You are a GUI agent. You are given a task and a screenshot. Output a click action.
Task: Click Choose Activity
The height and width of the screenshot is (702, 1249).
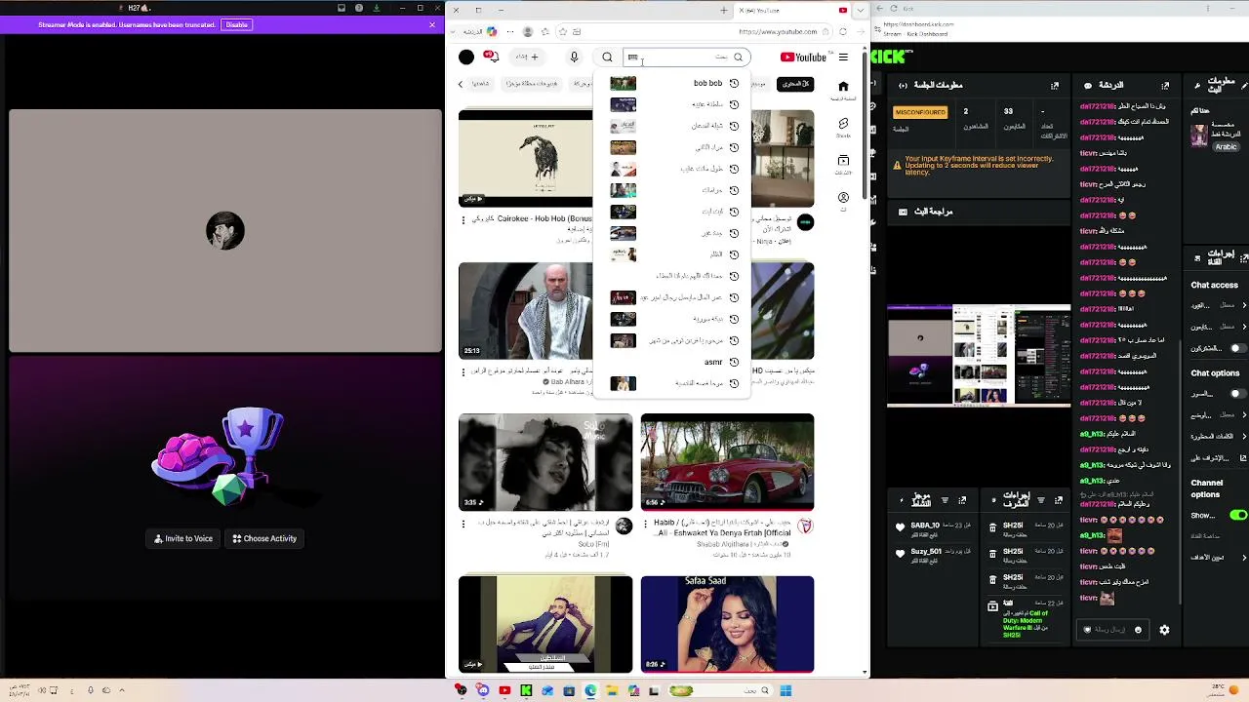tap(263, 538)
